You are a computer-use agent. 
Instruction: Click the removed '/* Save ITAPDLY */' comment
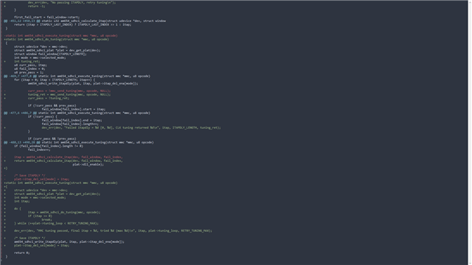tap(29, 175)
